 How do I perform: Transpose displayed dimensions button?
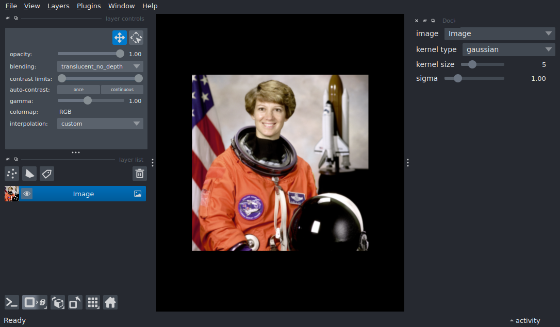[x=75, y=302]
